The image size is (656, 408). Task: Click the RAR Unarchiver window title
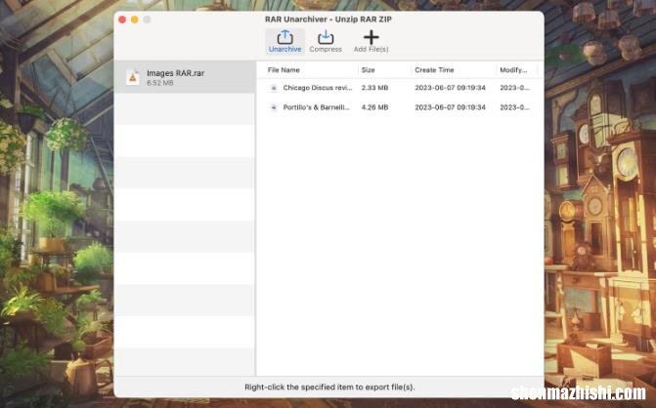pyautogui.click(x=328, y=20)
